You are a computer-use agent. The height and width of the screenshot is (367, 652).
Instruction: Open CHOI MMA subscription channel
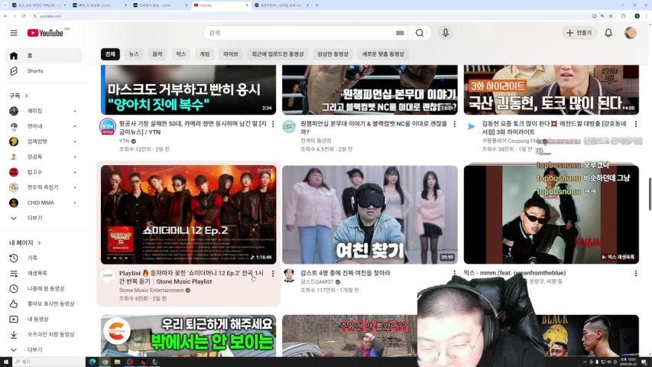pos(44,203)
